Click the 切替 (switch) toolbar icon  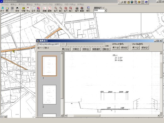pos(23,9)
